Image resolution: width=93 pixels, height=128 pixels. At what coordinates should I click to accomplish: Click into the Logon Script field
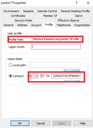[56, 47]
